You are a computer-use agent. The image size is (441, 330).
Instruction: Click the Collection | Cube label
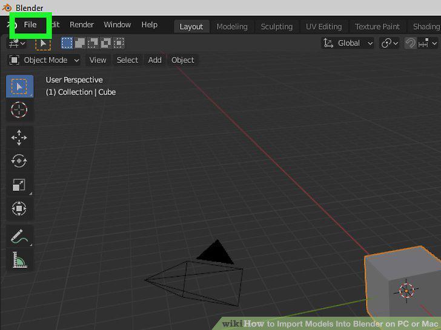click(81, 92)
